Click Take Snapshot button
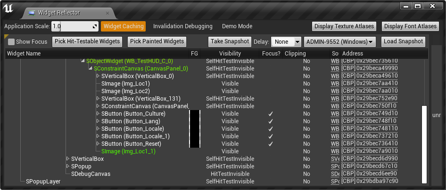This screenshot has width=446, height=190. [x=230, y=42]
